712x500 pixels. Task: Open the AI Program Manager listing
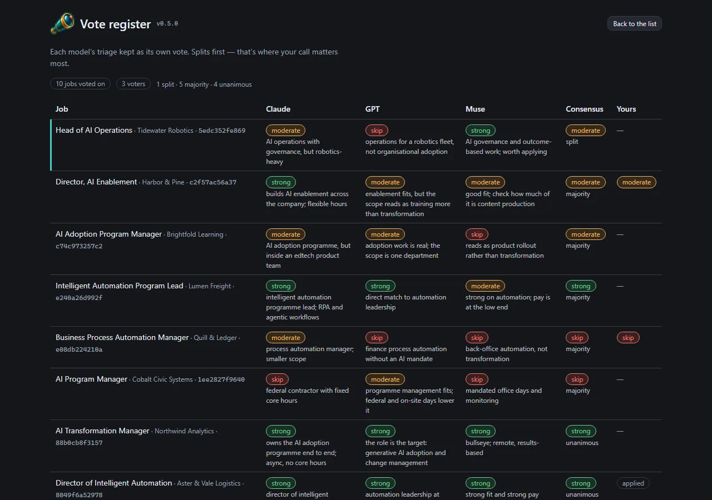[x=92, y=379]
